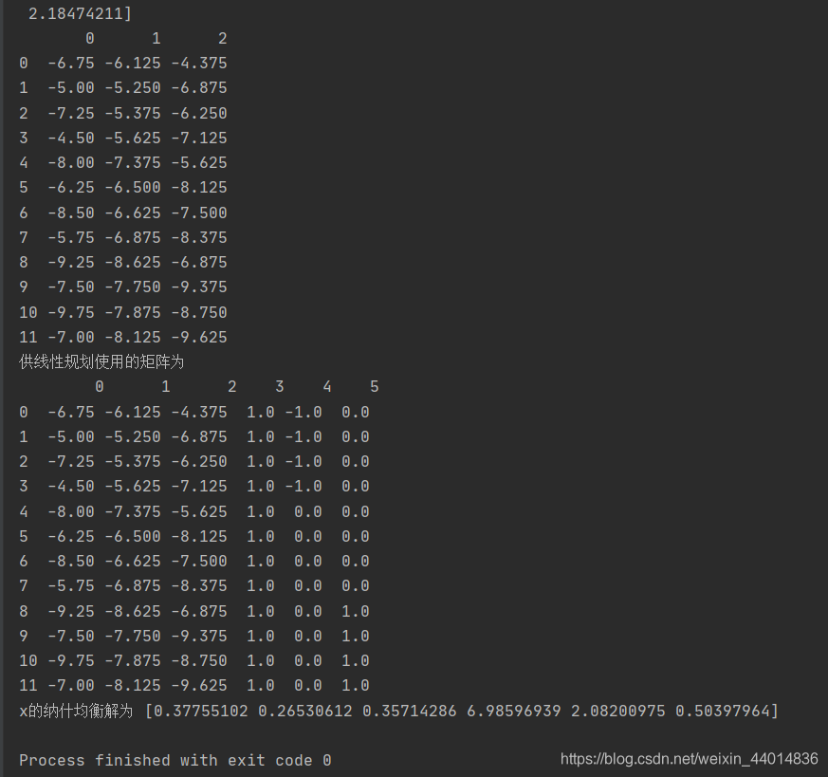Click value 0.50397964 ending the result array
The width and height of the screenshot is (828, 777).
(x=723, y=711)
